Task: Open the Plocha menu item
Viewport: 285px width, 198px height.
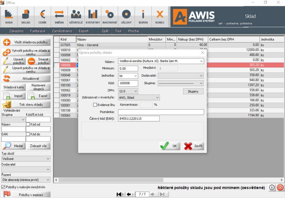Action: pyautogui.click(x=133, y=31)
